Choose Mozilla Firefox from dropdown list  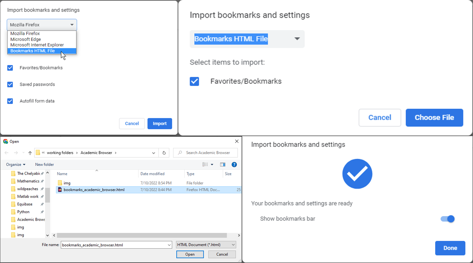click(x=42, y=33)
